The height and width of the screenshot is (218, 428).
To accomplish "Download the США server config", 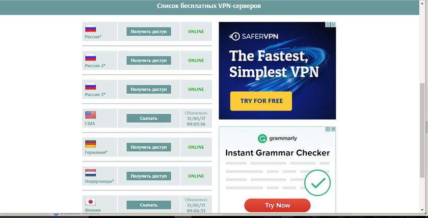I will click(149, 118).
